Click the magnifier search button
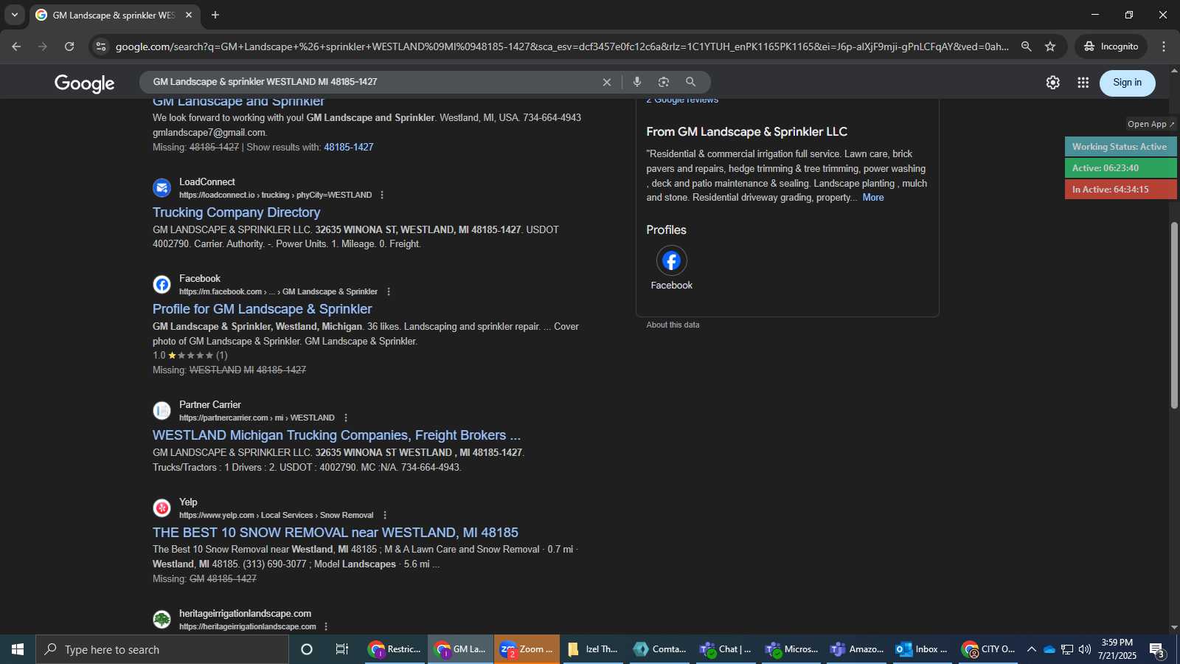 [691, 82]
